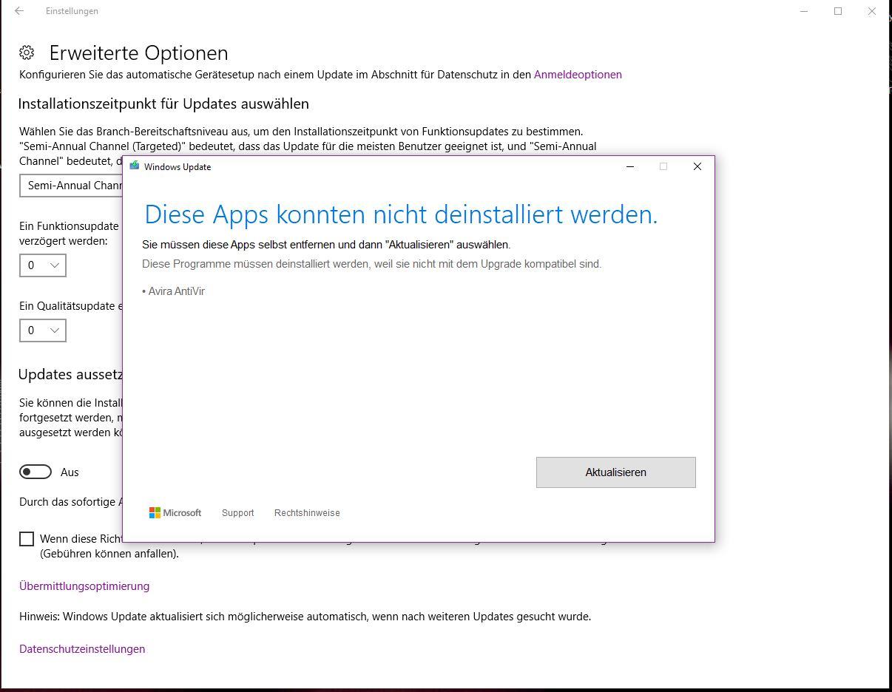
Task: Close the Einstellungen window
Action: [x=872, y=11]
